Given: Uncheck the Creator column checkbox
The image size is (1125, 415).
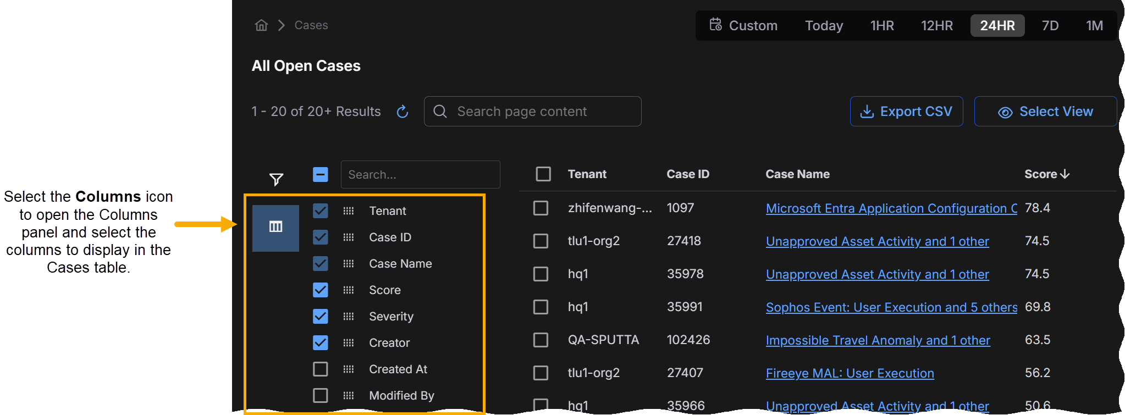Looking at the screenshot, I should pos(320,343).
